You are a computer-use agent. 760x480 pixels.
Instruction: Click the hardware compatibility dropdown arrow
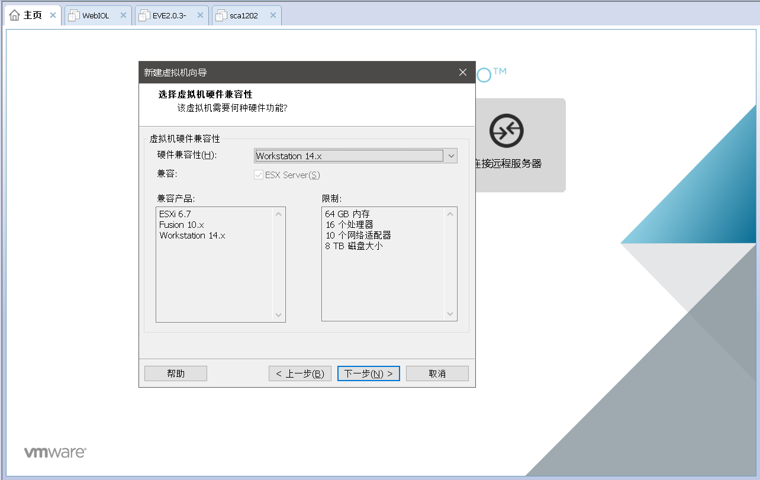(x=450, y=156)
